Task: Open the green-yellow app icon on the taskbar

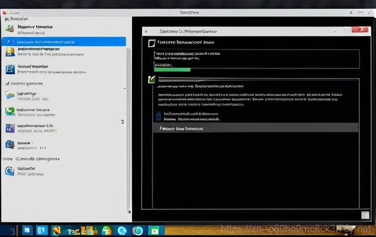Action: point(107,231)
